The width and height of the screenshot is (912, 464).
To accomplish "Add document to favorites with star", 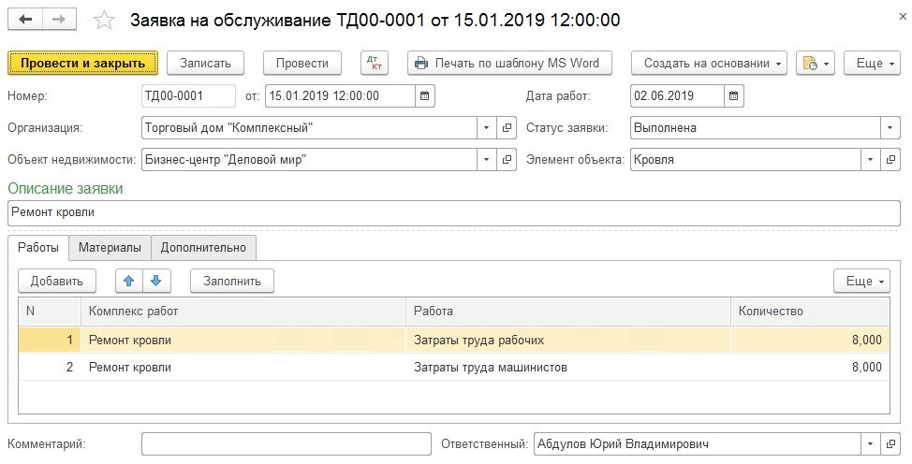I will [106, 21].
